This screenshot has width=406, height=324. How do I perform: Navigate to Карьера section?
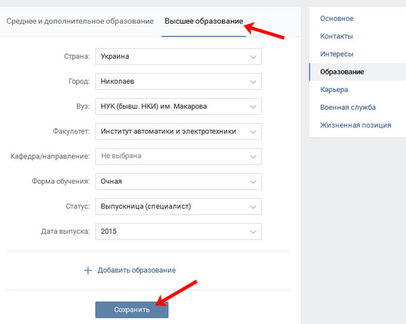click(x=335, y=89)
